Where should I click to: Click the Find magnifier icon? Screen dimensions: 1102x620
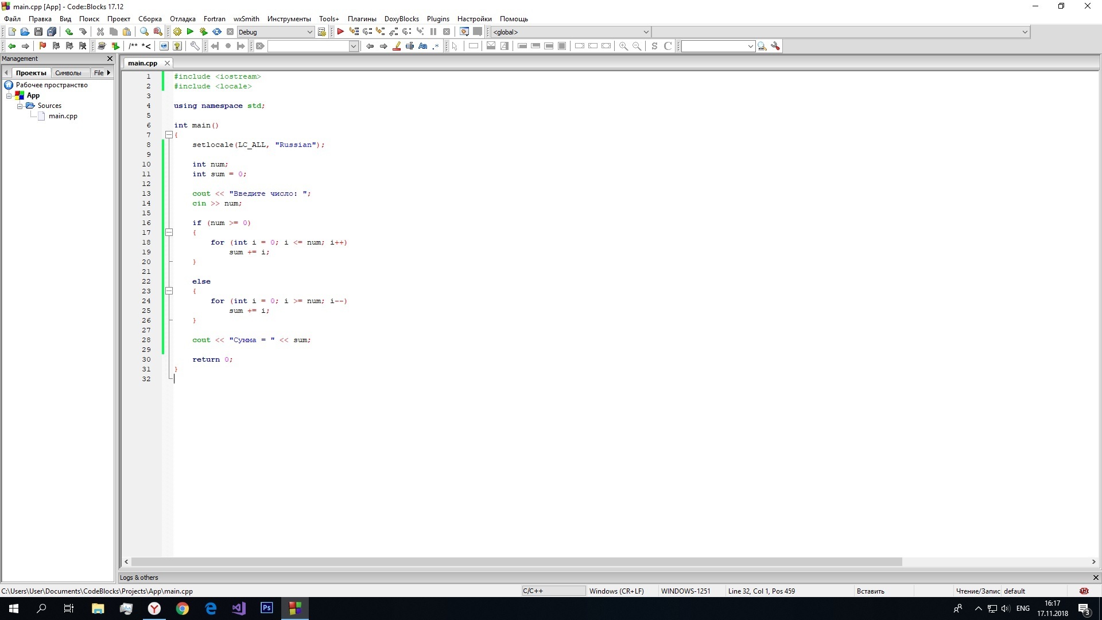coord(144,32)
